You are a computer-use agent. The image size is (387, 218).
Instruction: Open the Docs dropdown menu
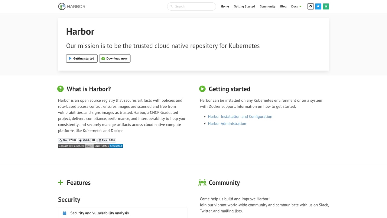point(296,6)
